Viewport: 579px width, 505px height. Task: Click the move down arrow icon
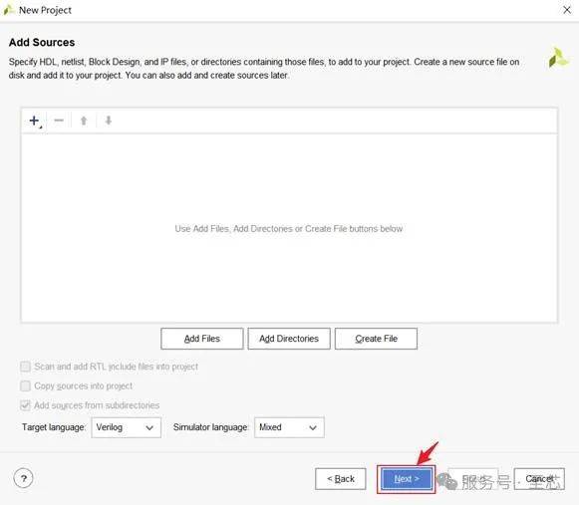point(109,121)
